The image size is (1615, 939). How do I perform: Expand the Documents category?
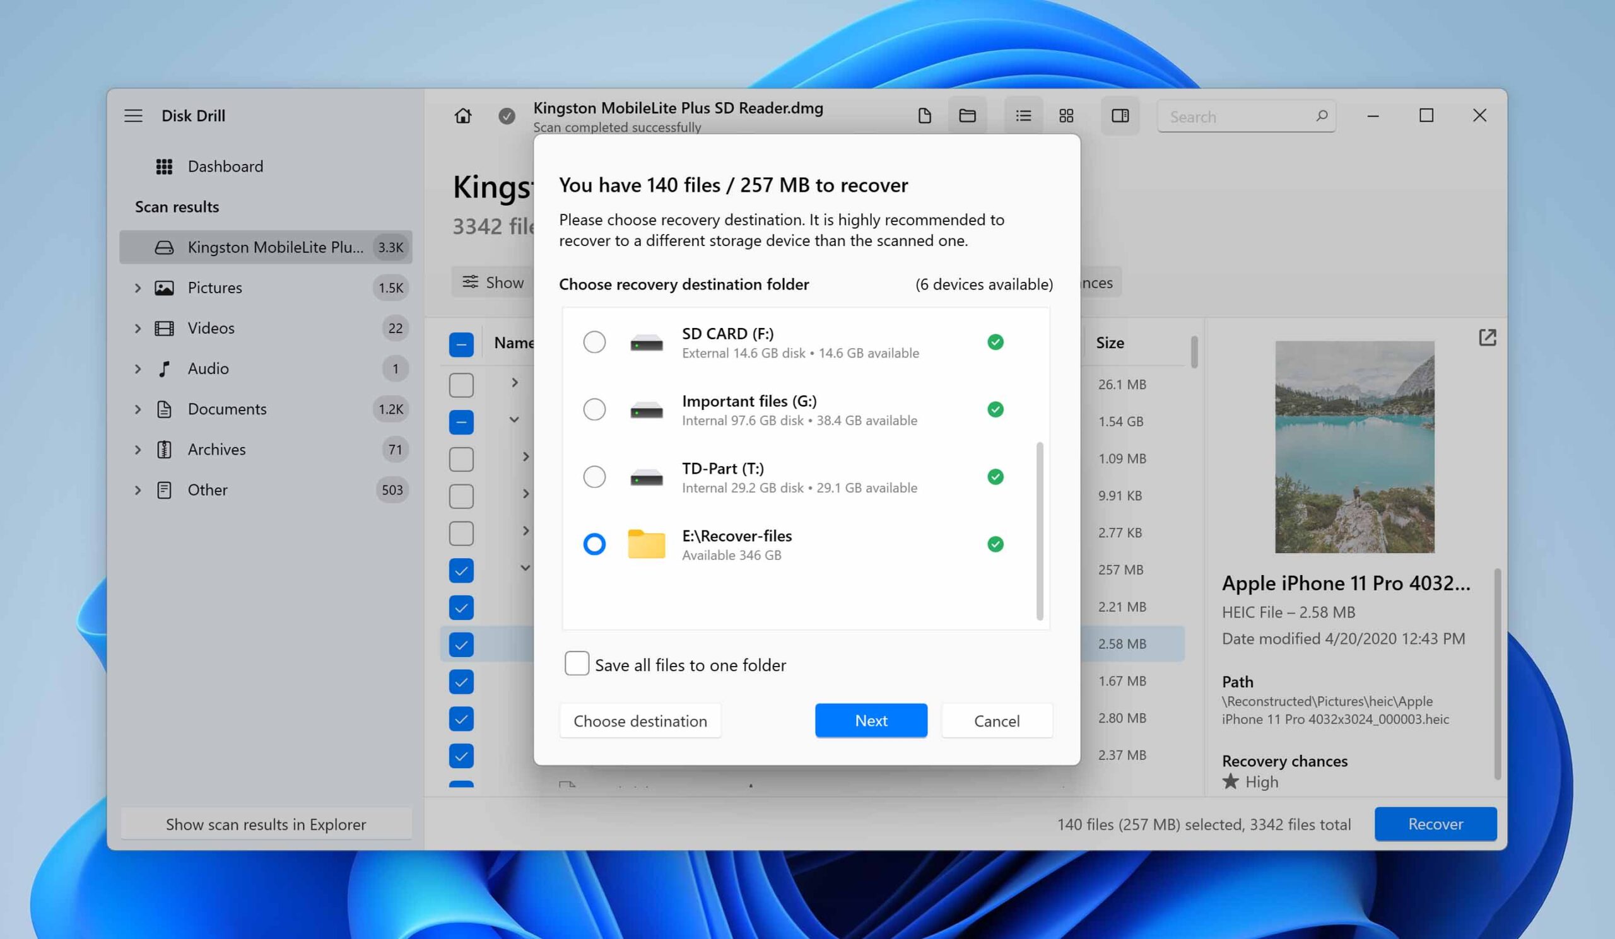137,409
